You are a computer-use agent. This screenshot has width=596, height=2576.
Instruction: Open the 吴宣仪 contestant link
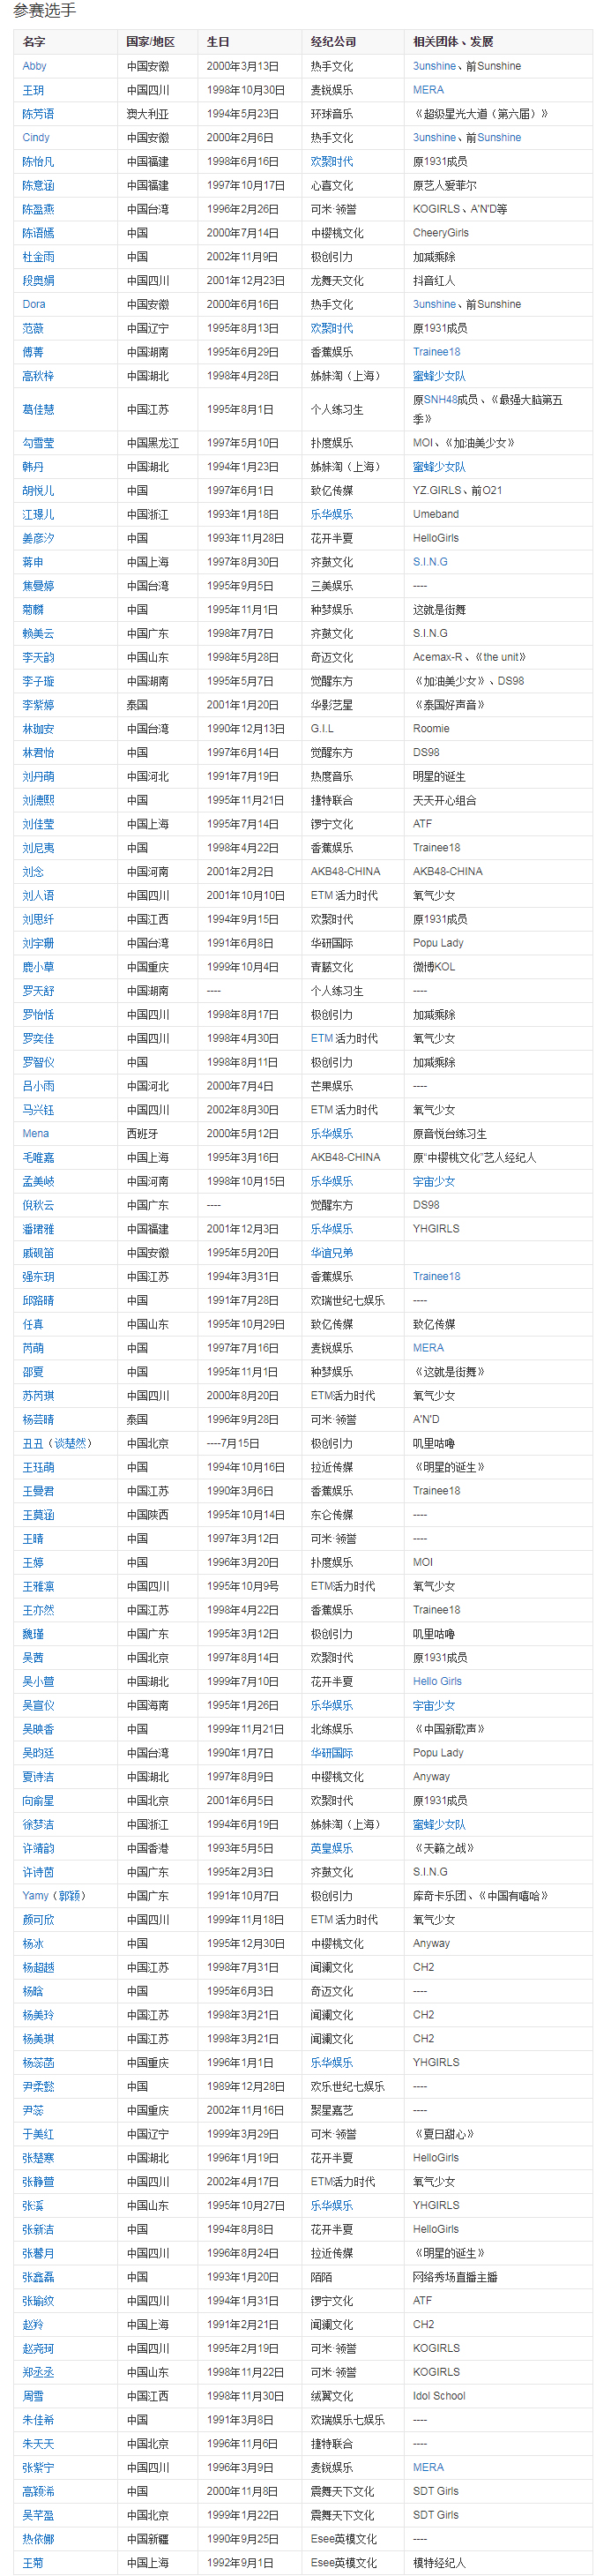pyautogui.click(x=38, y=1705)
